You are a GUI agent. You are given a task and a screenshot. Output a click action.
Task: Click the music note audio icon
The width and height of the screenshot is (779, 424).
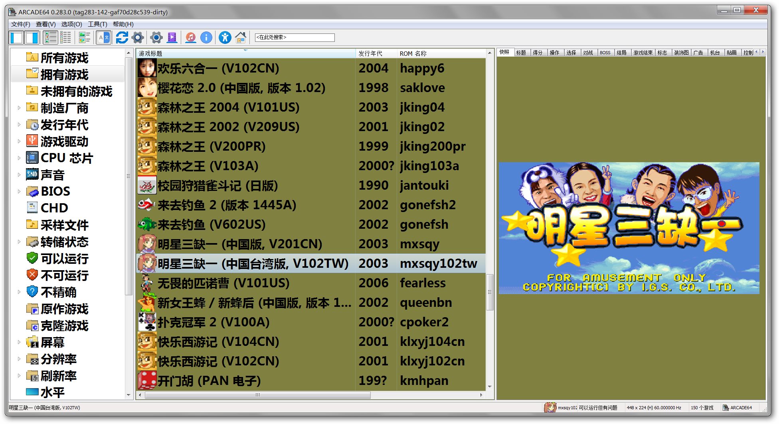coord(191,37)
